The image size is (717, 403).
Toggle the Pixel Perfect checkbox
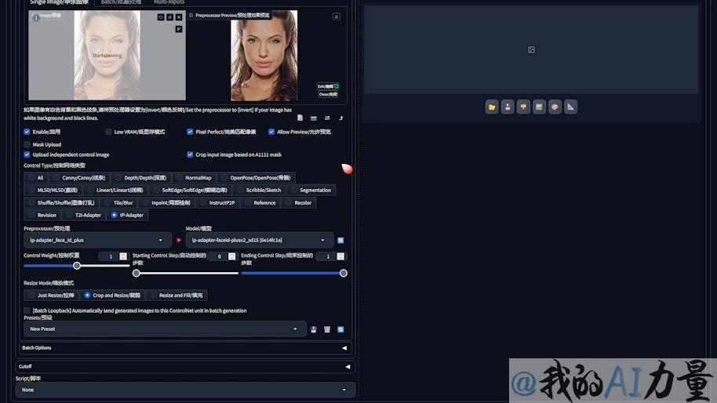click(190, 132)
